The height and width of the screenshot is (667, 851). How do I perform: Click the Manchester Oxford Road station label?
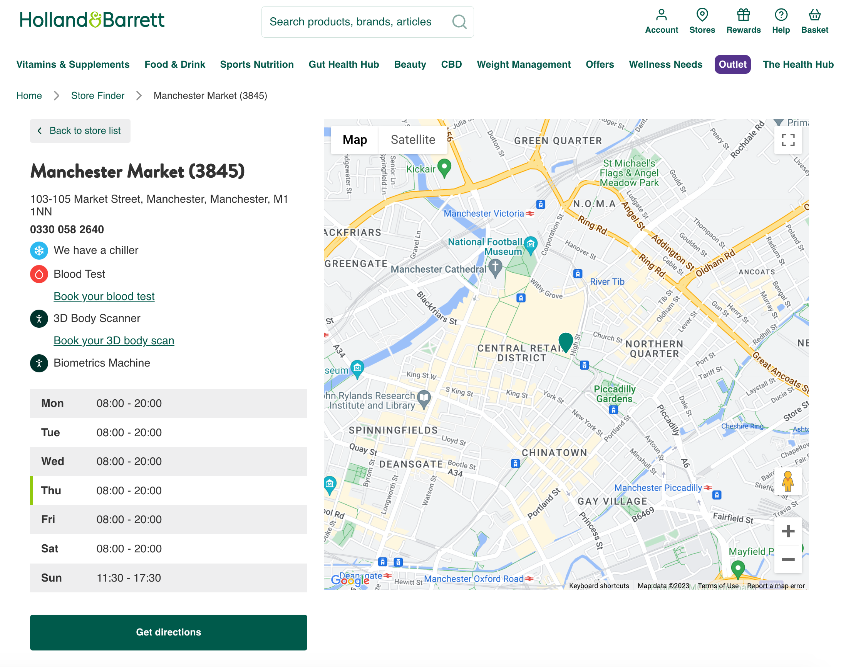click(473, 579)
